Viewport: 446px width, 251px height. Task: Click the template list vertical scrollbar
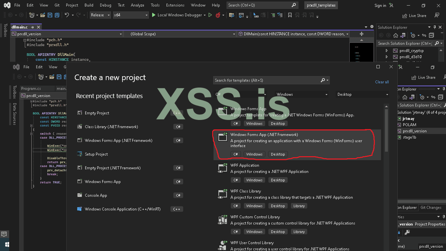click(387, 131)
